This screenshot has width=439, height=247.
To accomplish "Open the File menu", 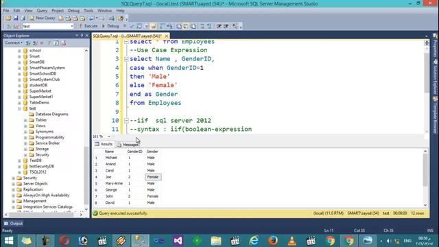I will 6,11.
